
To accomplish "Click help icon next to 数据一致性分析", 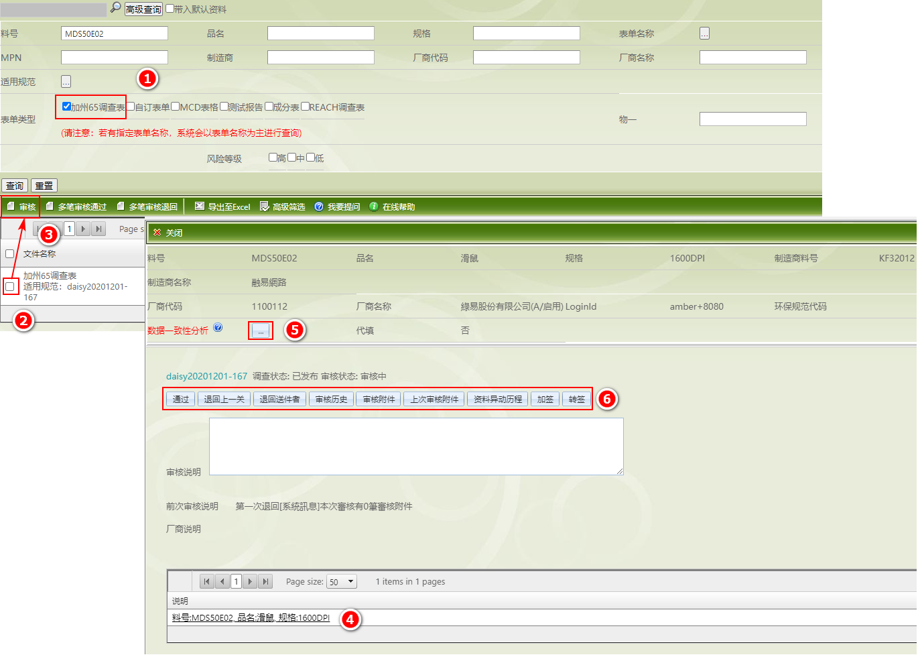I will click(218, 328).
